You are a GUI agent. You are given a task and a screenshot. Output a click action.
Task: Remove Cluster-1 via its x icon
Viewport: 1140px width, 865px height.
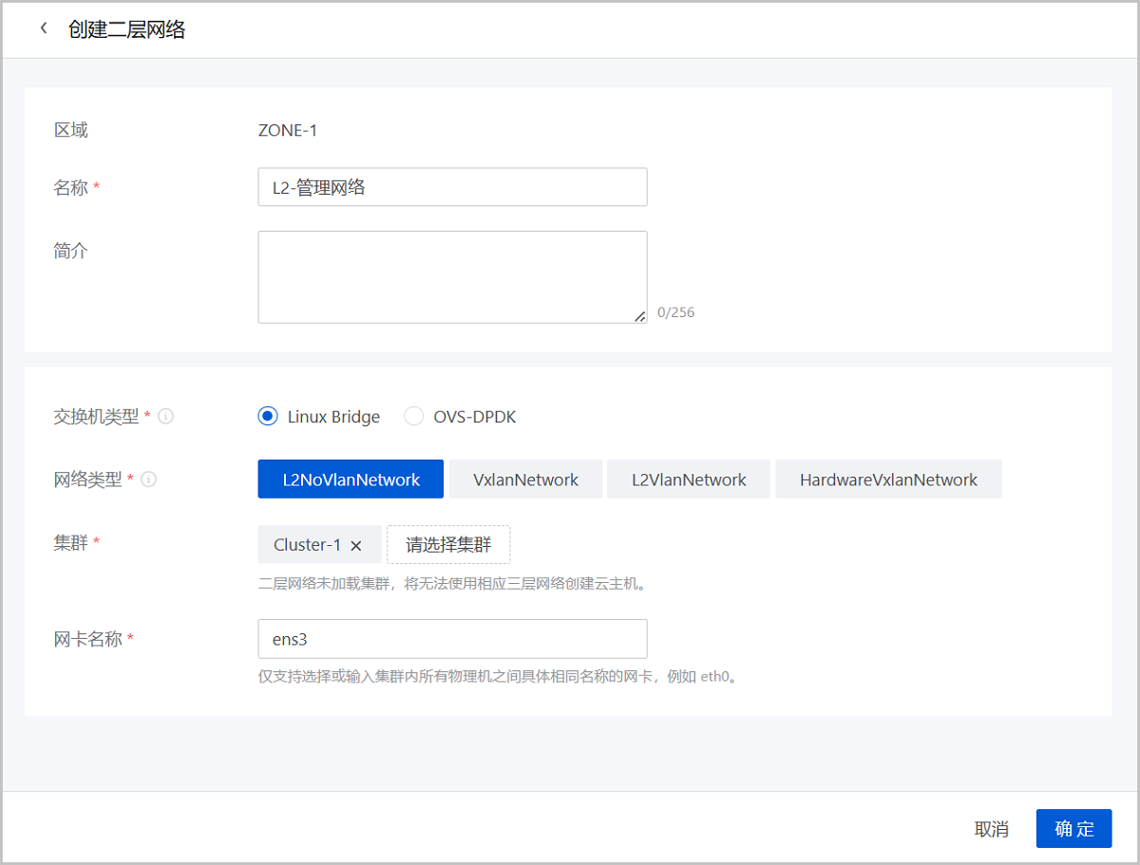356,545
